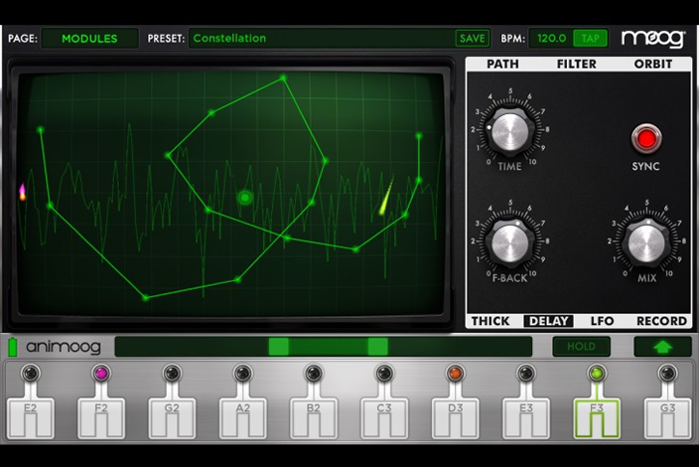This screenshot has width=699, height=467.
Task: Play the G2 key
Action: point(172,418)
